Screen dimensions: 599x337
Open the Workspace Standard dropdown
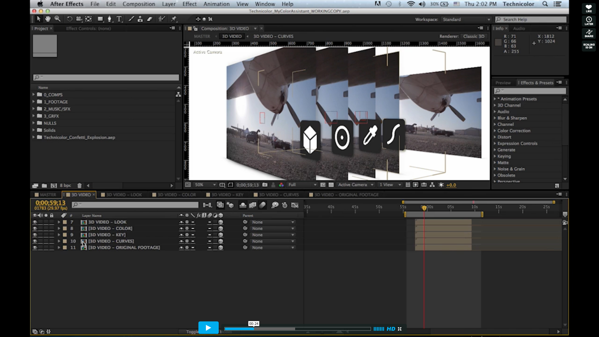point(466,19)
